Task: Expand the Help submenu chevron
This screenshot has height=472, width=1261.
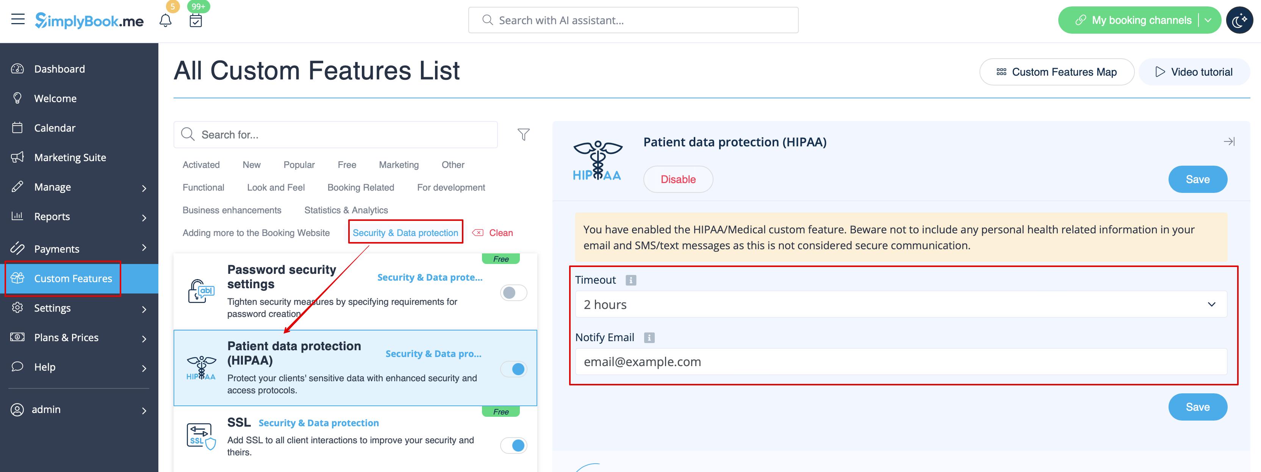Action: click(x=144, y=368)
